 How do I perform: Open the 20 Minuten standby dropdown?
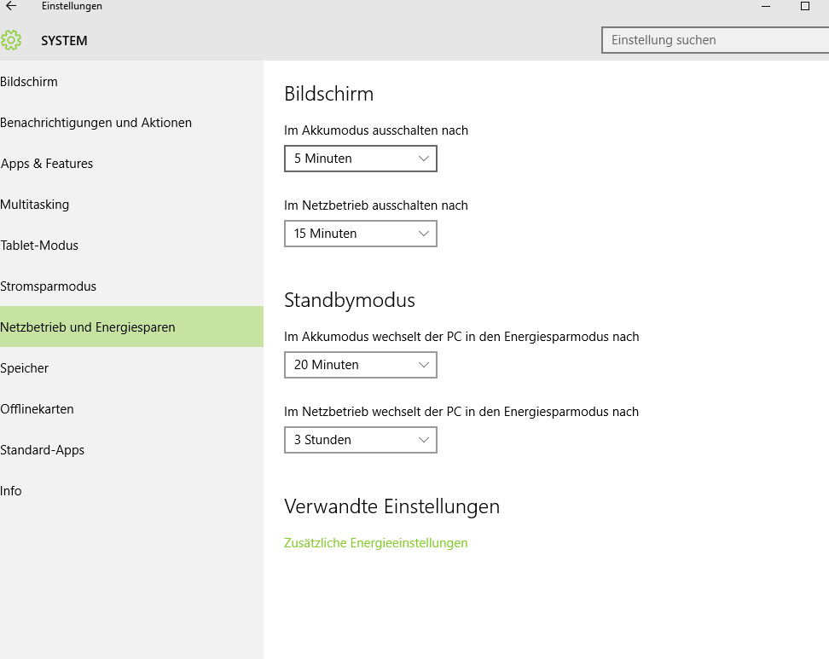361,365
